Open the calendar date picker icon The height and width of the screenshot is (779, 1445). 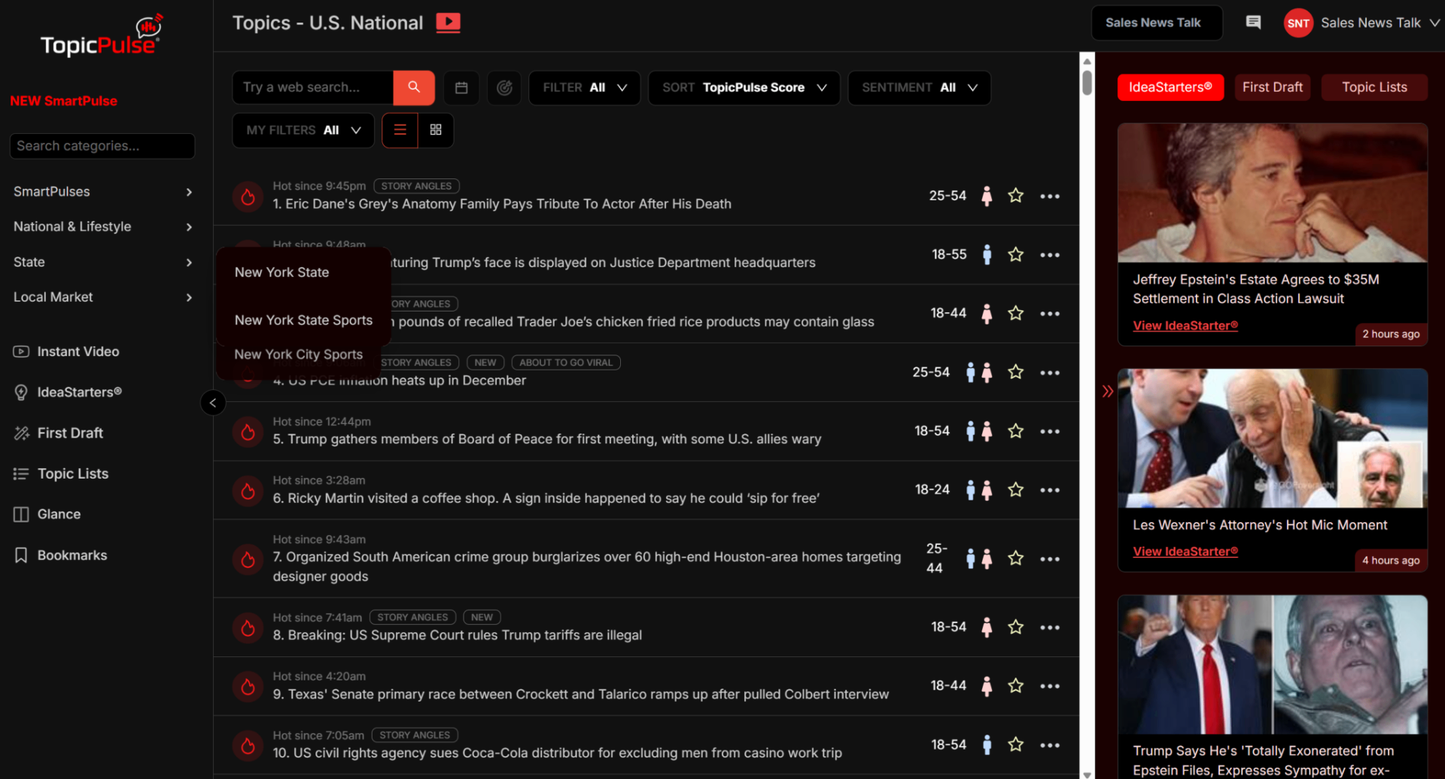pos(461,87)
